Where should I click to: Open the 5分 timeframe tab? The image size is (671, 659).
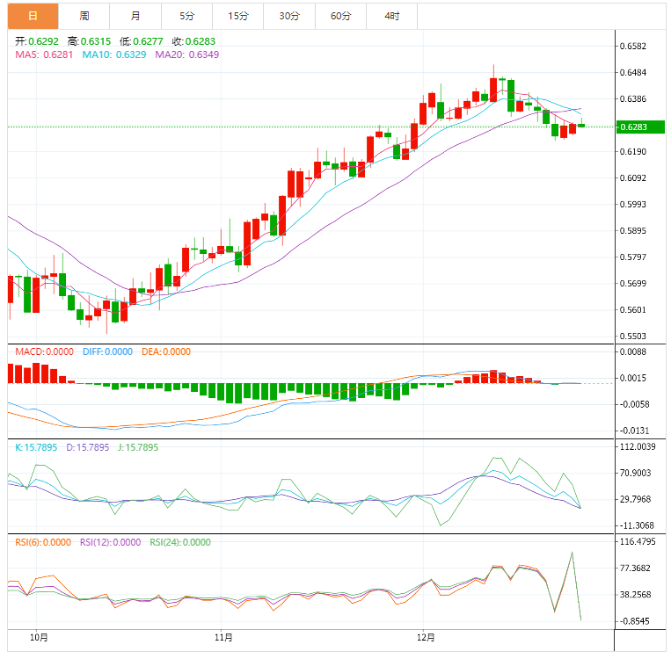(x=187, y=16)
